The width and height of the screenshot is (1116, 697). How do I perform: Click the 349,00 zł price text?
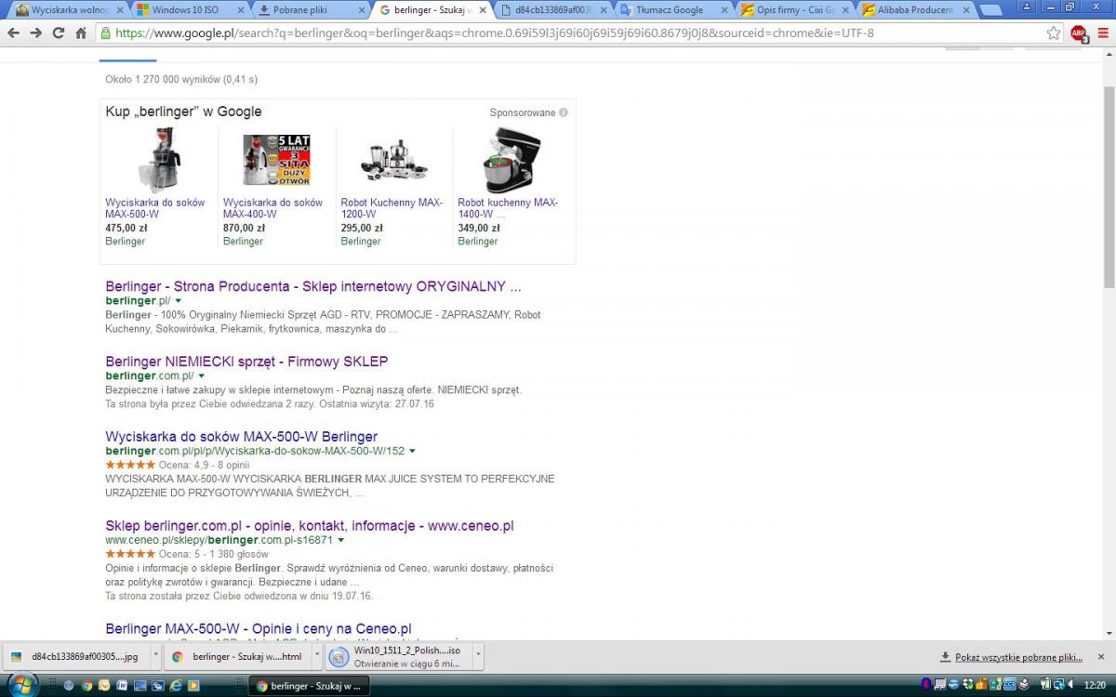[479, 228]
